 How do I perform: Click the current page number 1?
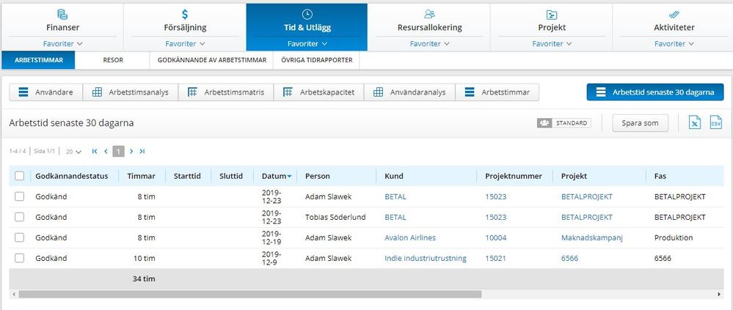pyautogui.click(x=119, y=151)
